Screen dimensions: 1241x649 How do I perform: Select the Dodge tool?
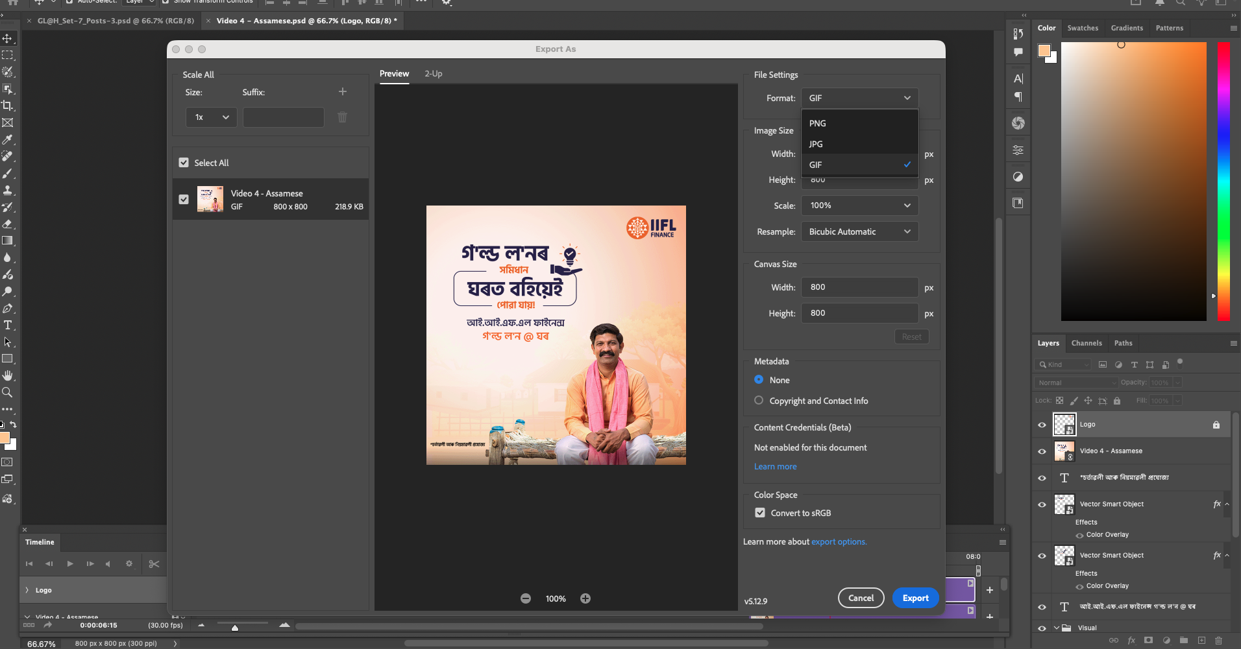pyautogui.click(x=8, y=291)
